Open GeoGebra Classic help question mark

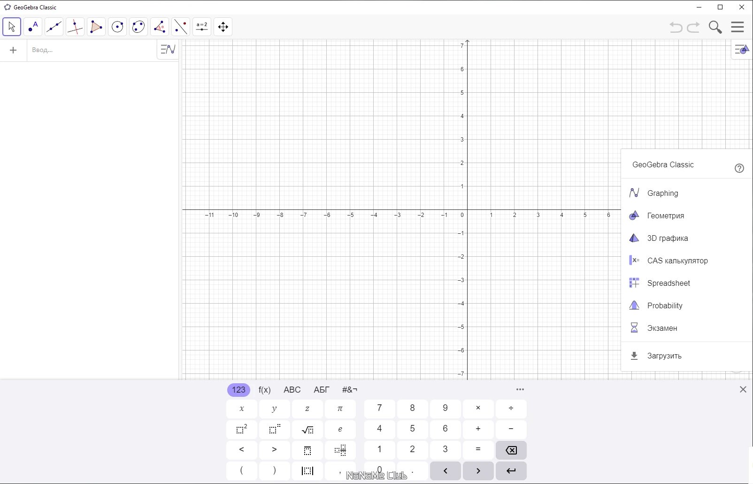(x=739, y=168)
